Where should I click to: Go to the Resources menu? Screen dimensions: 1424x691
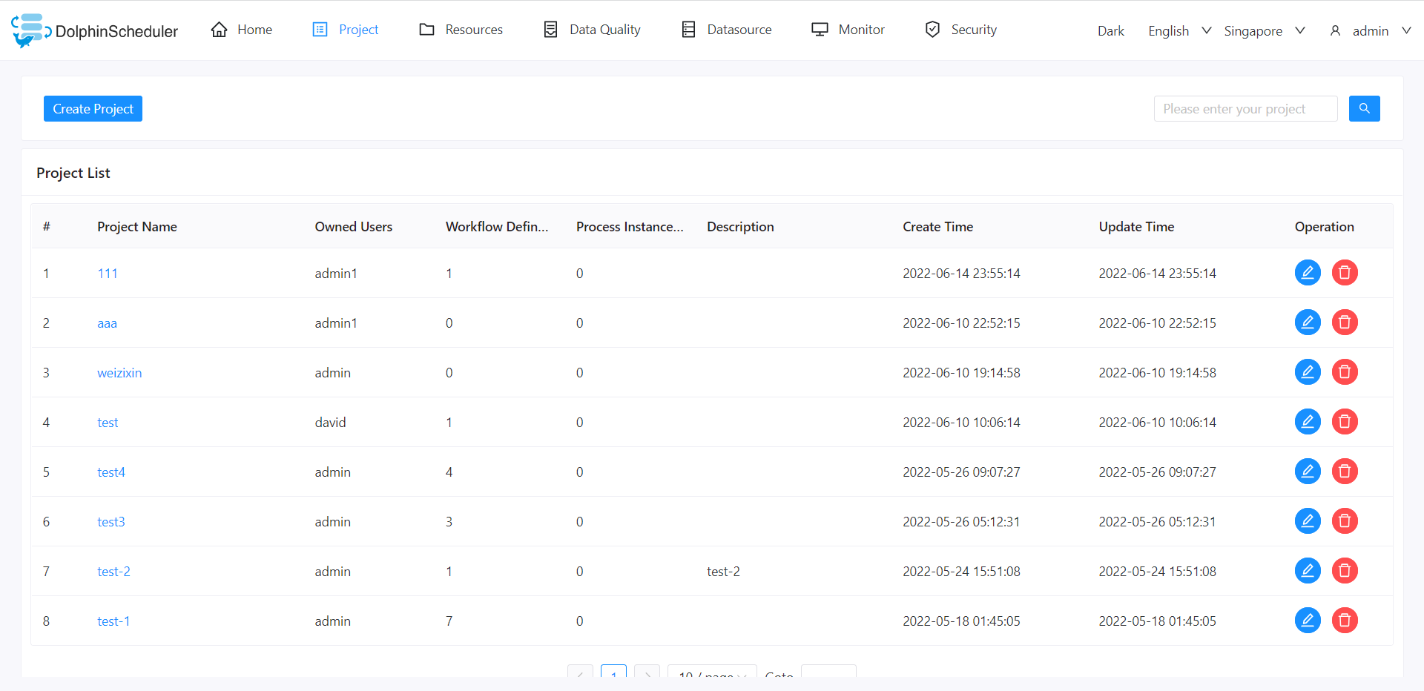coord(461,30)
